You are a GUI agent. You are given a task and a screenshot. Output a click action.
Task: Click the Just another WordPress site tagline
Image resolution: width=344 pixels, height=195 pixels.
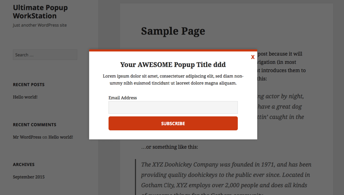tap(40, 25)
